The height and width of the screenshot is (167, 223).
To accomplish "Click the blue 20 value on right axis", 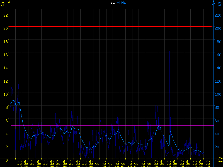I will (x=217, y=147).
